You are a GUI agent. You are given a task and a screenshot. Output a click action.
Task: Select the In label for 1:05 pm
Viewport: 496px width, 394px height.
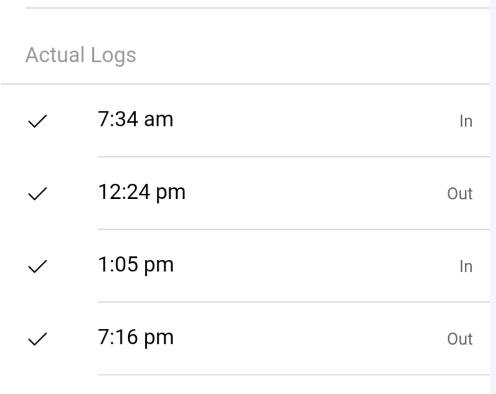pyautogui.click(x=466, y=267)
